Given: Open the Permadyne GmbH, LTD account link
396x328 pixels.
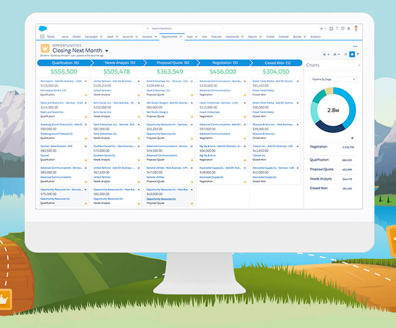Looking at the screenshot, I should 53,90.
